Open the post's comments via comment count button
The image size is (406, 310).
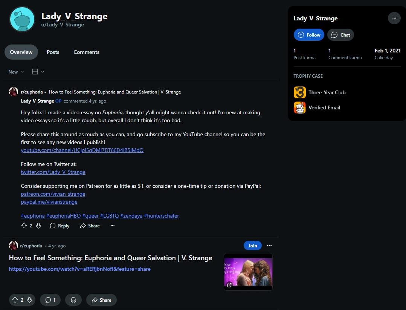50,300
